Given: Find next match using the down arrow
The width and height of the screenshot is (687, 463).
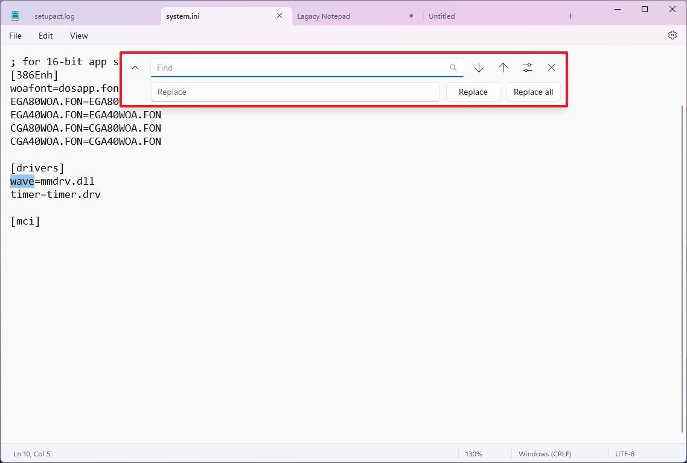Looking at the screenshot, I should point(479,67).
